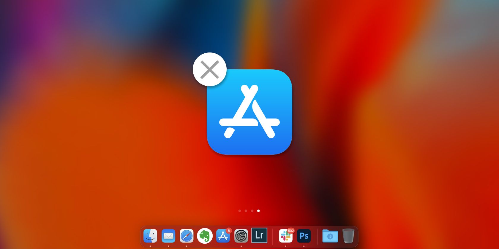Launch Lightroom from the Dock
Screen dimensions: 499x249
click(x=259, y=235)
